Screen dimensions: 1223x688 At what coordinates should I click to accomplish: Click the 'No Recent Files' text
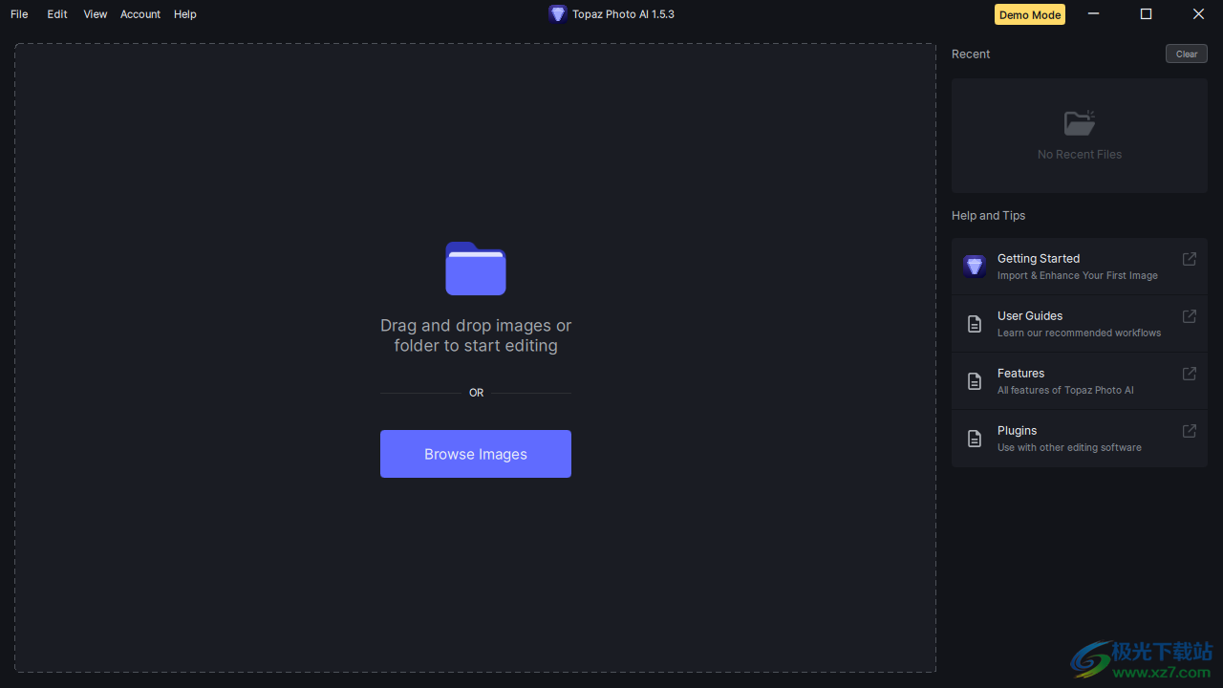1080,154
